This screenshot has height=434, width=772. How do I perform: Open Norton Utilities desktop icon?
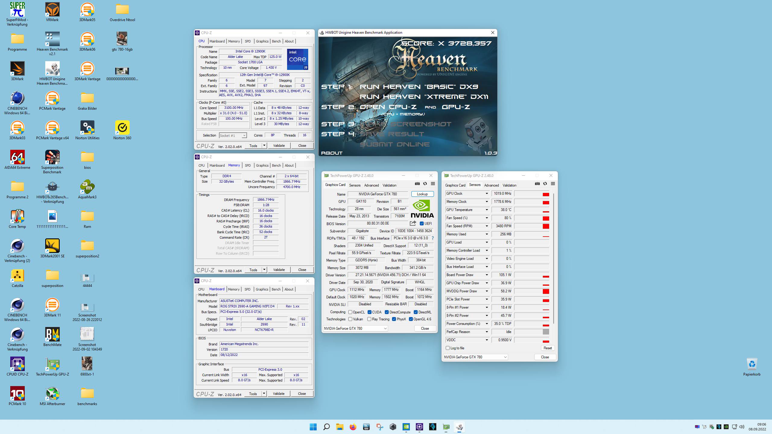87,130
